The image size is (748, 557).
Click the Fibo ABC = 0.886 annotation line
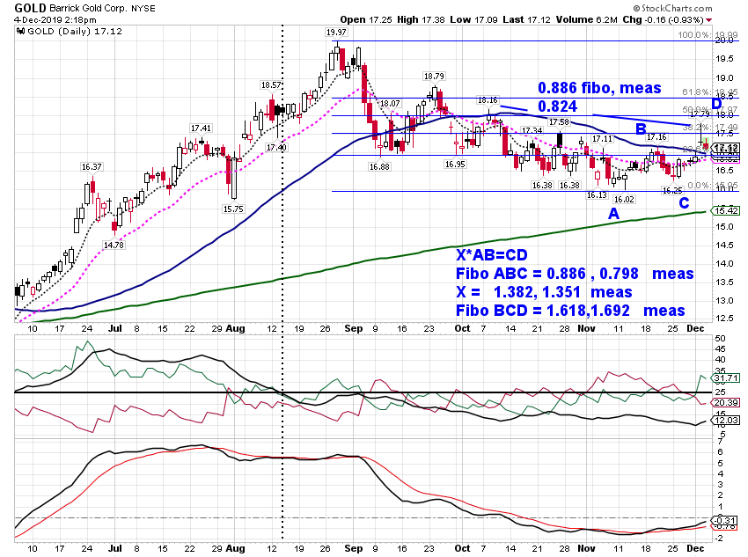pyautogui.click(x=575, y=274)
